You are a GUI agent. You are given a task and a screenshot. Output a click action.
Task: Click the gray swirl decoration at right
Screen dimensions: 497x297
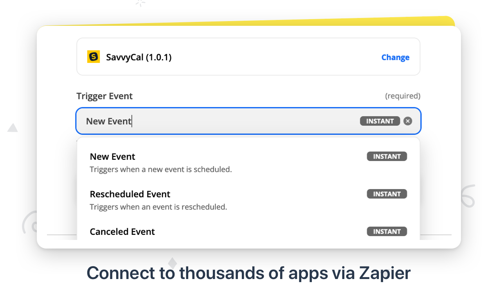click(467, 196)
